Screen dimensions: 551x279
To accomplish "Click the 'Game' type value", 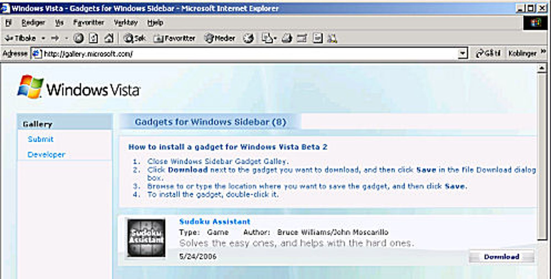I will pos(218,232).
